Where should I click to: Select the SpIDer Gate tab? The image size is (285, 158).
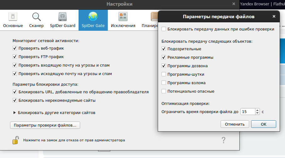pos(93,20)
